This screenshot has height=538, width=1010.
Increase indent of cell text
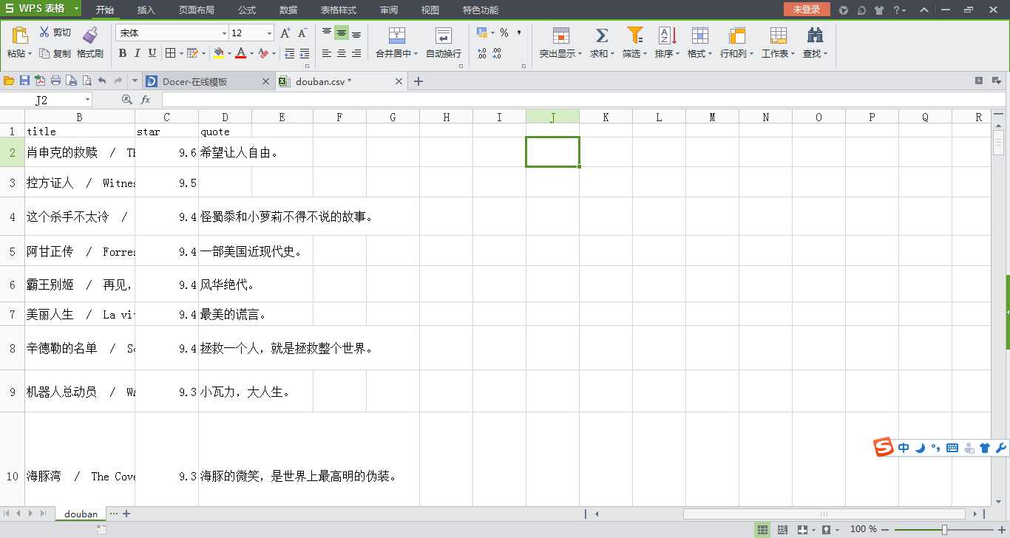(x=304, y=53)
